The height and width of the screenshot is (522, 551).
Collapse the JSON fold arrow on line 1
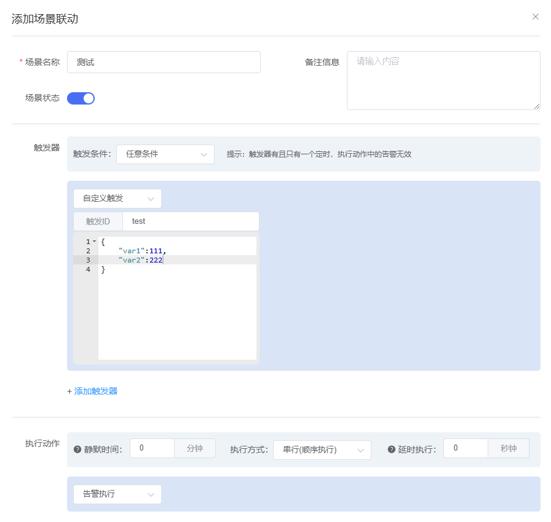pos(94,242)
